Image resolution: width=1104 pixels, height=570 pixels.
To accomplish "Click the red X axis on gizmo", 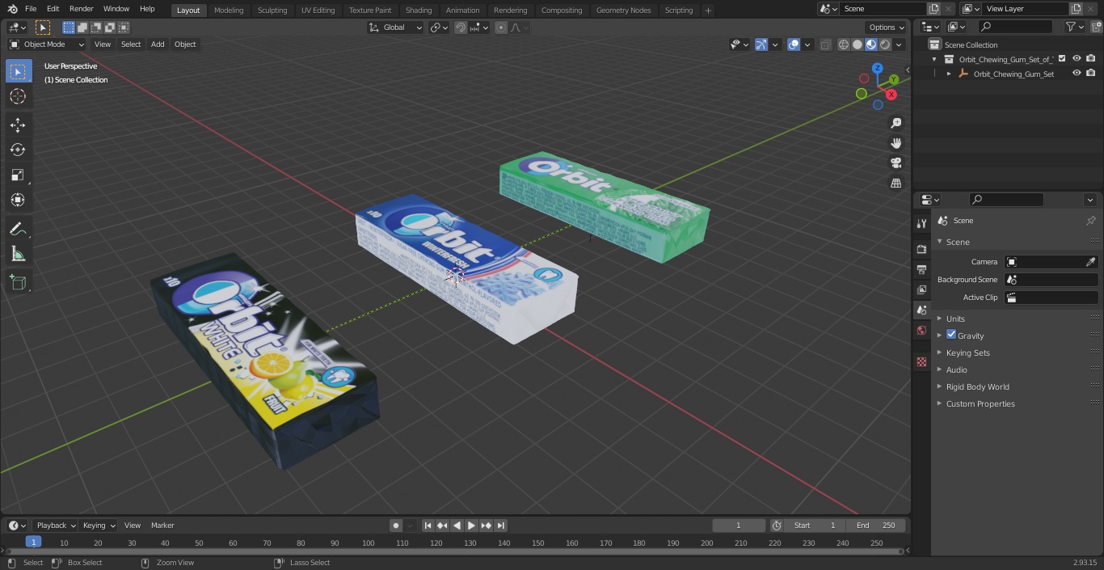I will (x=891, y=95).
